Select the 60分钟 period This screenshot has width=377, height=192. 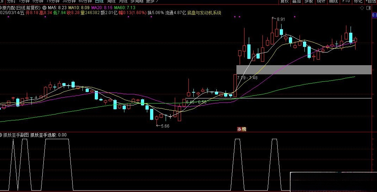pyautogui.click(x=85, y=1)
